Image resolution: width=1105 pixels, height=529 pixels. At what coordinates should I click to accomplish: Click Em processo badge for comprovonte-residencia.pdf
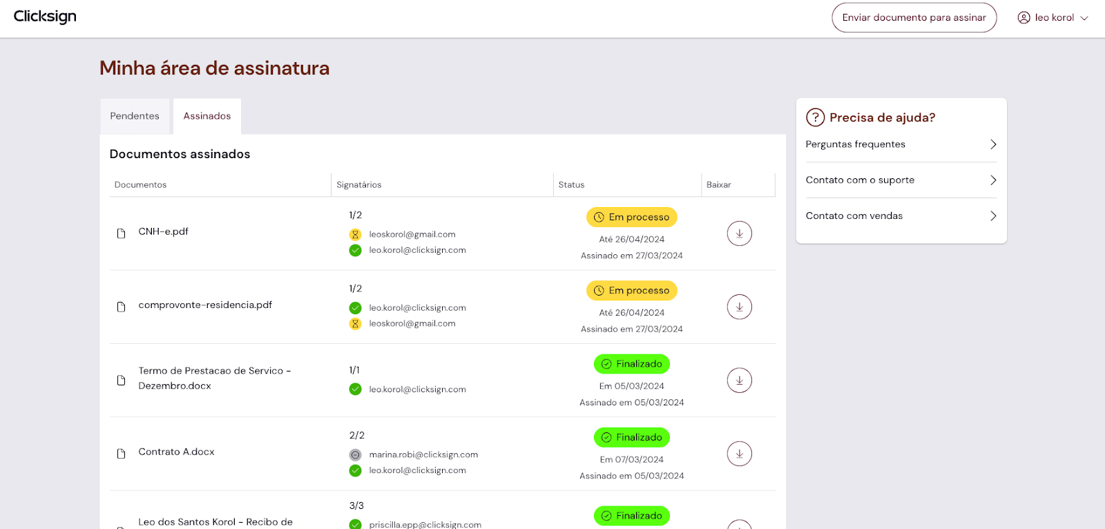coord(632,291)
